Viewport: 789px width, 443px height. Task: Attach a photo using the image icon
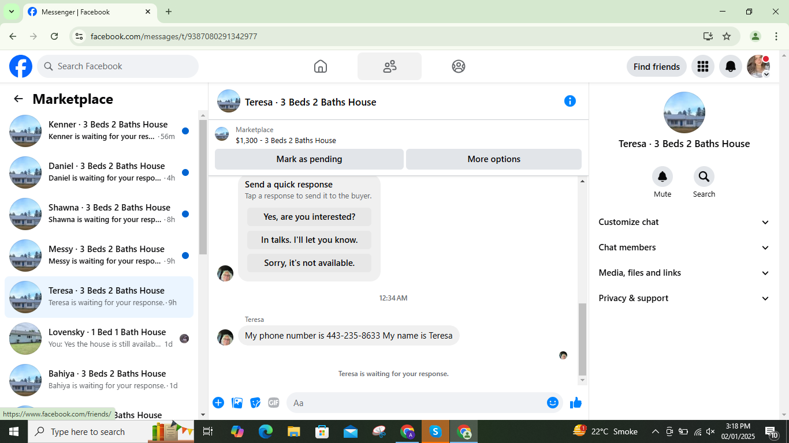tap(237, 403)
